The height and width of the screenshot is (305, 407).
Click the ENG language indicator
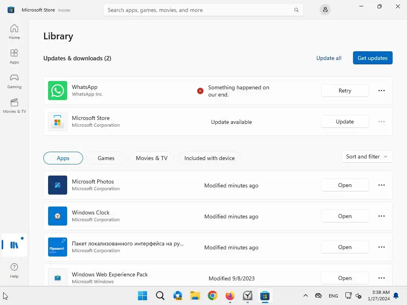tap(333, 295)
